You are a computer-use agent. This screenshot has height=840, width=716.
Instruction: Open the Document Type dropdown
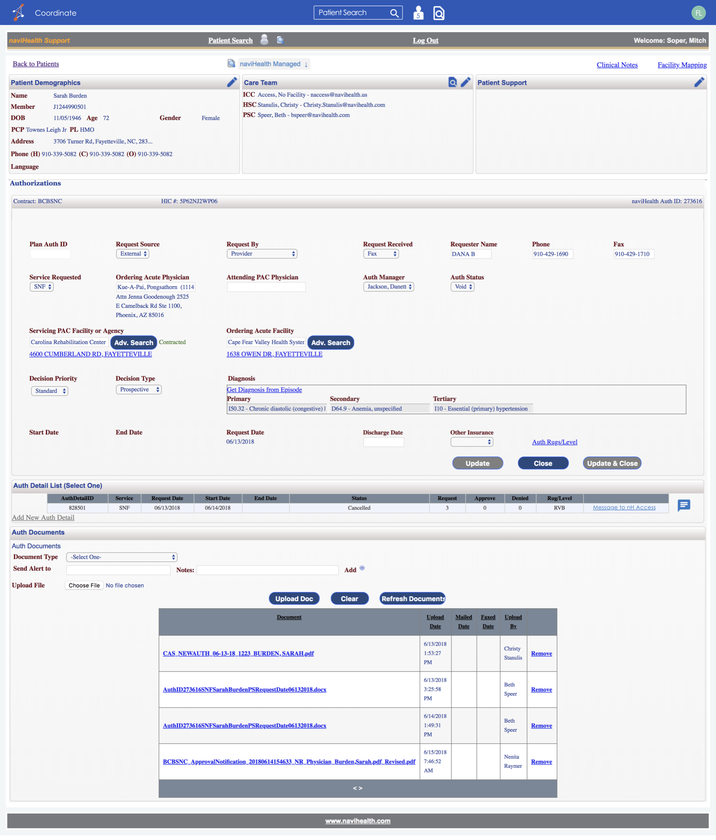122,557
